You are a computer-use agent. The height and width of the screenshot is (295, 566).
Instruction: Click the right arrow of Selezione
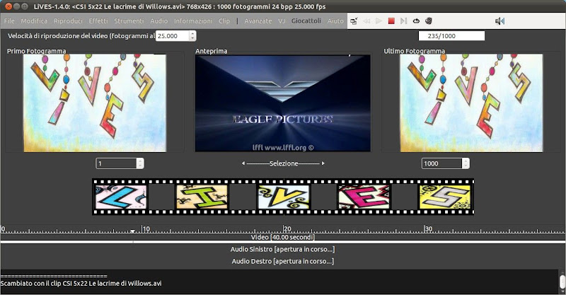(x=323, y=163)
